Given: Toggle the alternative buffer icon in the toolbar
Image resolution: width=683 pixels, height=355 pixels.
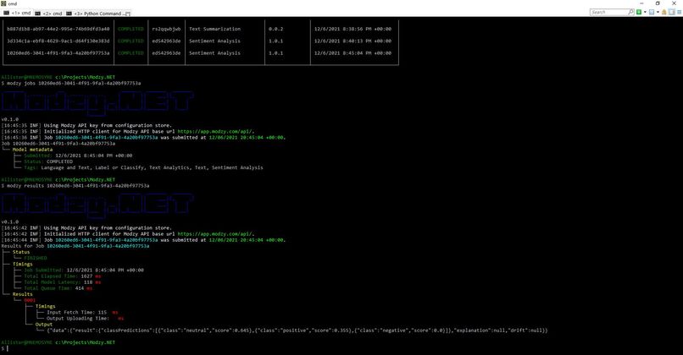Looking at the screenshot, I should point(672,12).
